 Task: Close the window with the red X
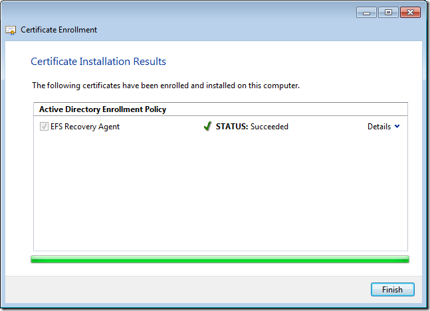(x=409, y=13)
